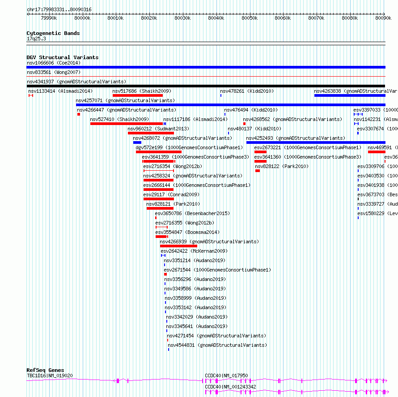The height and width of the screenshot is (397, 398).
Task: Open esv2673221 variant label
Action: click(308, 147)
